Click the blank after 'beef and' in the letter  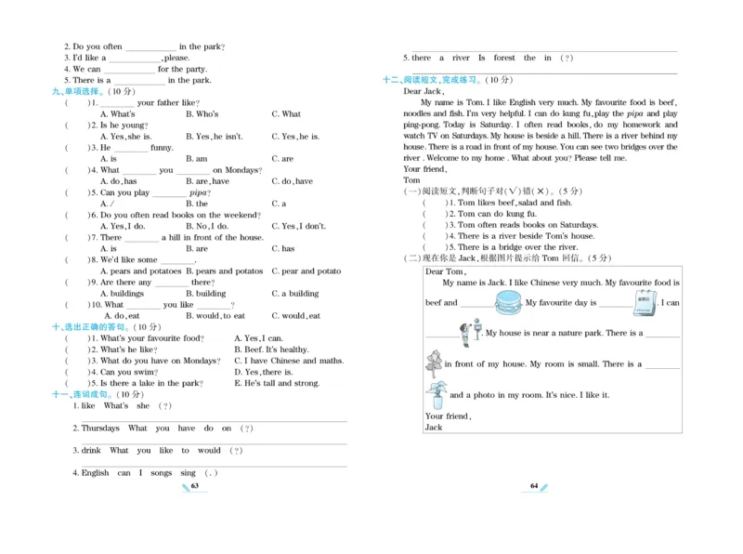pyautogui.click(x=476, y=305)
